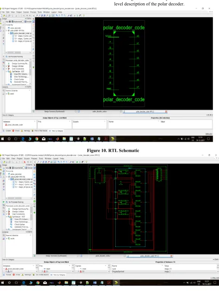Click Windows Start button on upper taskbar
This screenshot has height=292, width=219.
click(x=2, y=139)
